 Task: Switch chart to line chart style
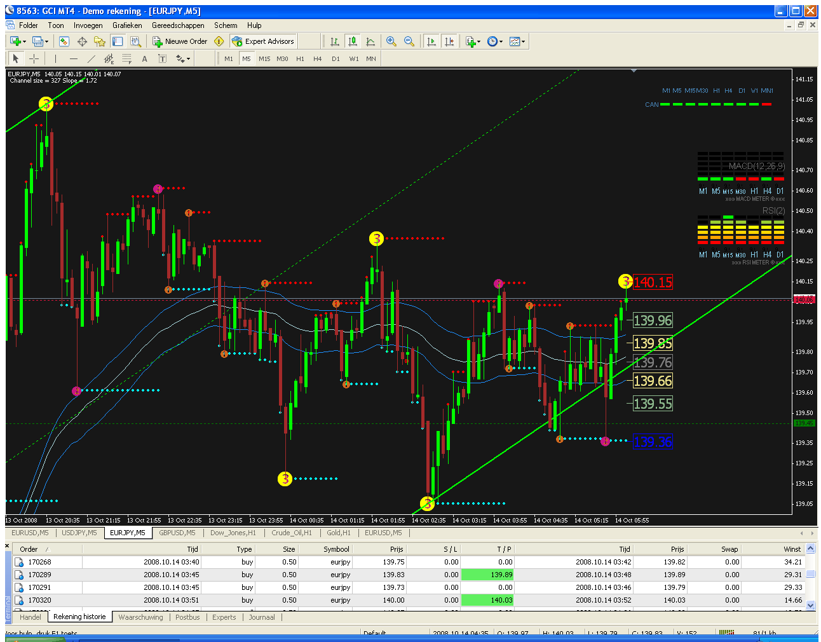(370, 41)
